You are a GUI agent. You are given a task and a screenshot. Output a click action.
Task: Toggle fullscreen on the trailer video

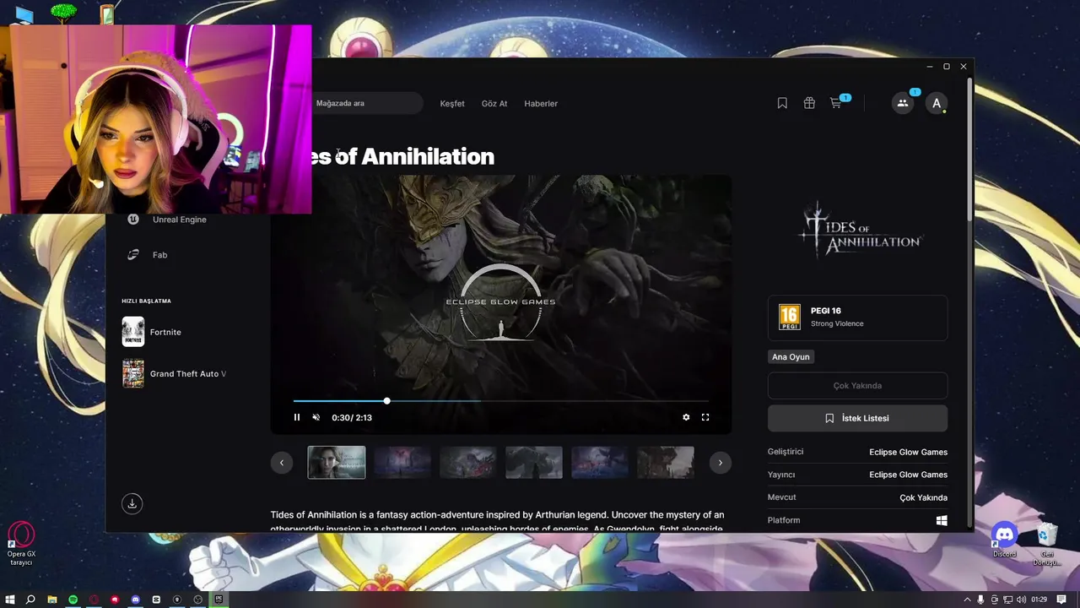(705, 417)
